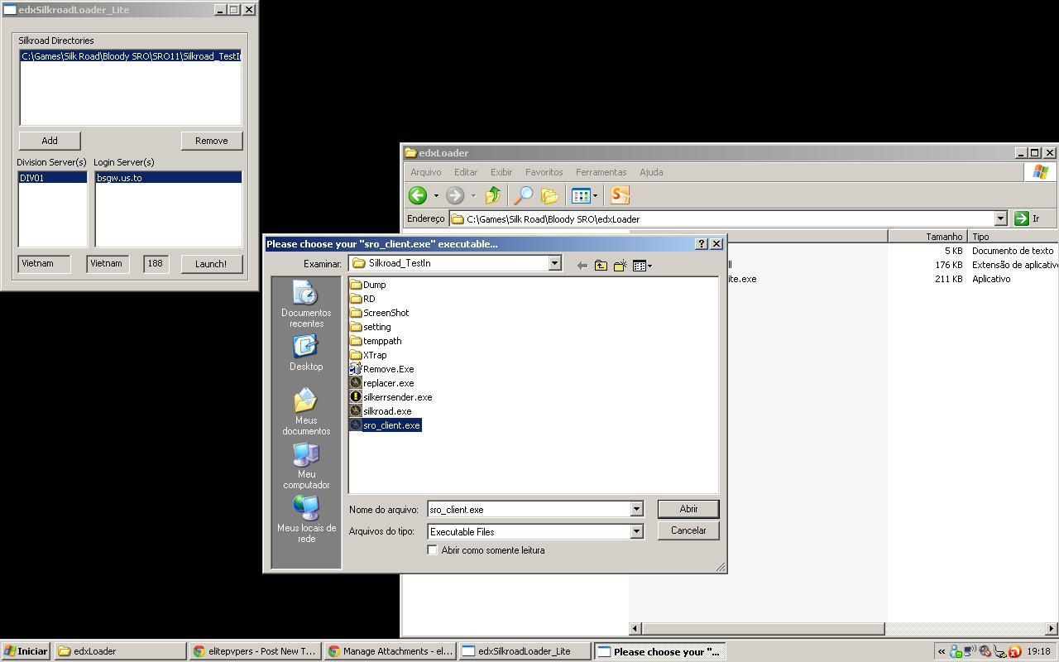
Task: Click the orange S toolbar icon in Explorer
Action: (x=620, y=195)
